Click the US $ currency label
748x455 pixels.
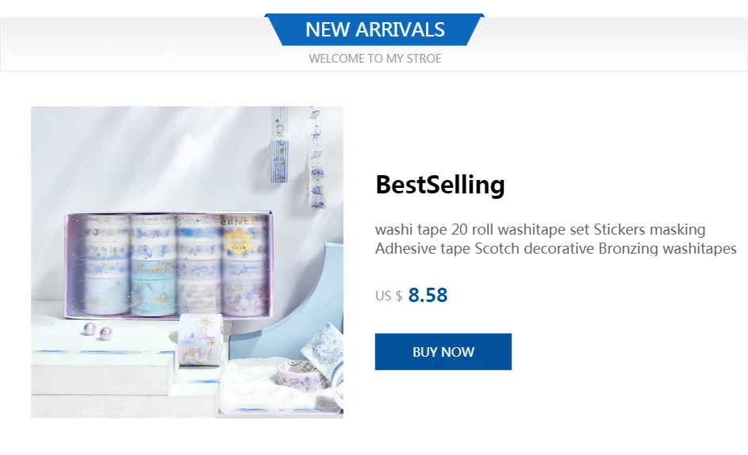click(x=389, y=296)
